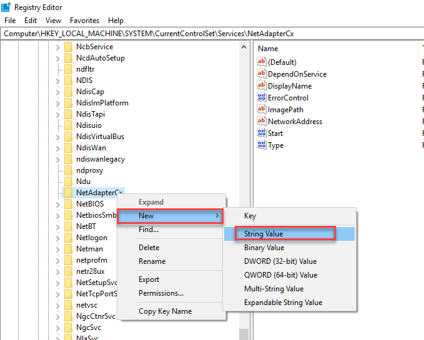Select the string icon beside DependOnService
The height and width of the screenshot is (340, 424).
pyautogui.click(x=262, y=74)
